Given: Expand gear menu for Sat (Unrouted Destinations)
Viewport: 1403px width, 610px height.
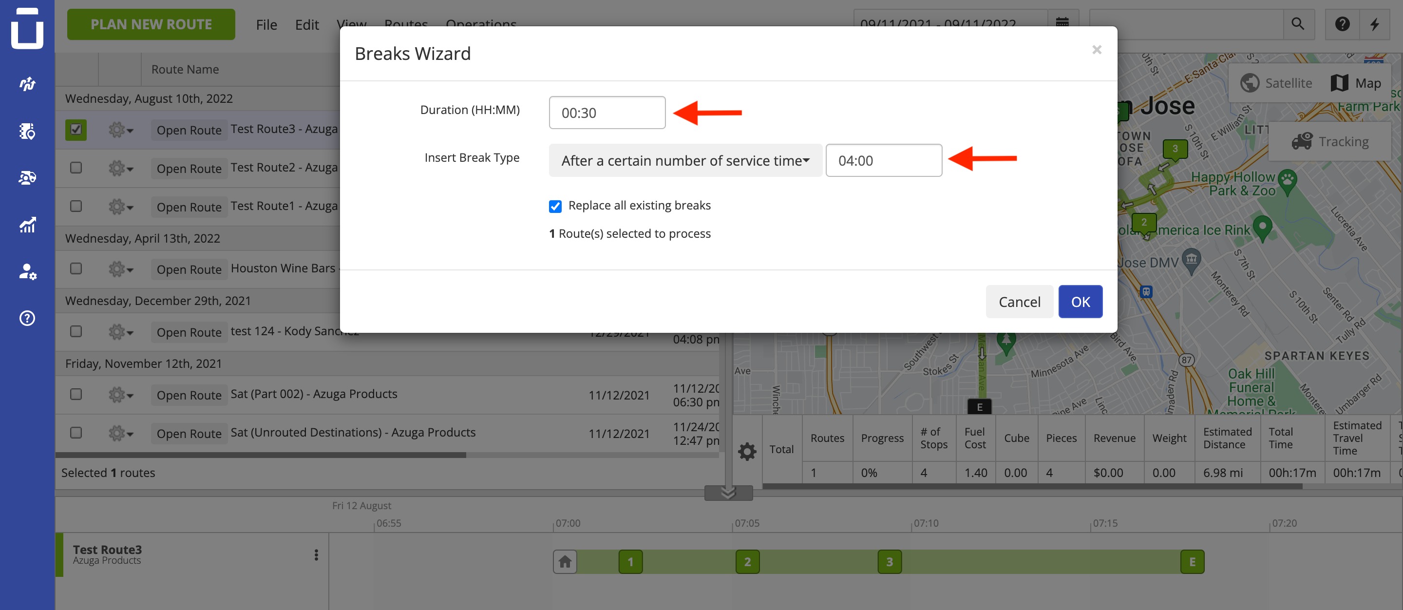Looking at the screenshot, I should (x=120, y=433).
